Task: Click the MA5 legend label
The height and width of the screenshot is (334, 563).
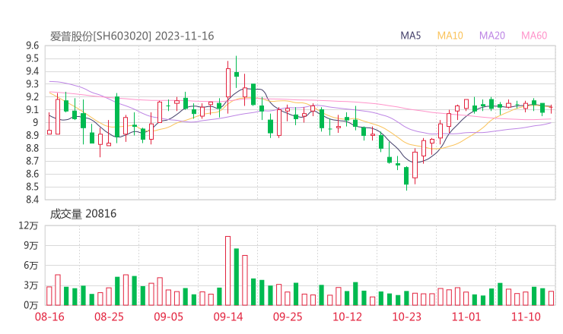Action: coord(410,36)
